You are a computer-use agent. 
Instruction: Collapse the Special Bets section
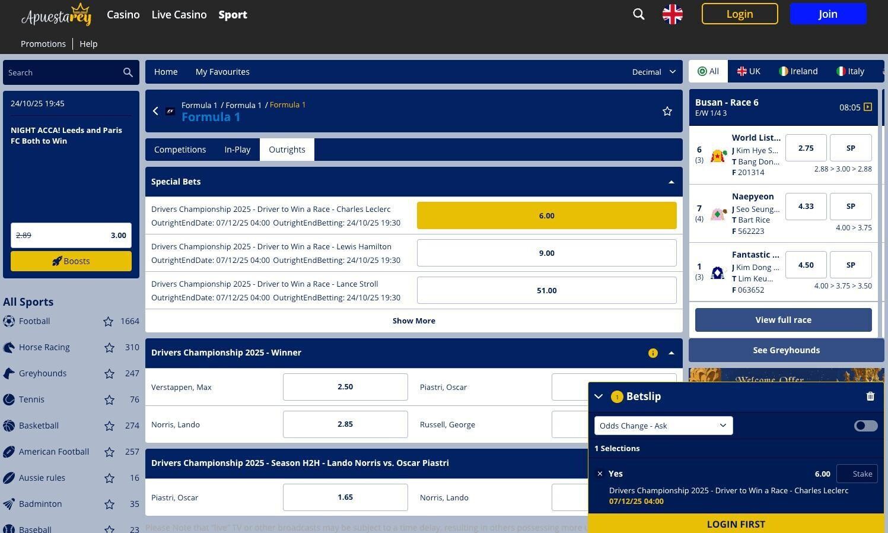click(671, 182)
